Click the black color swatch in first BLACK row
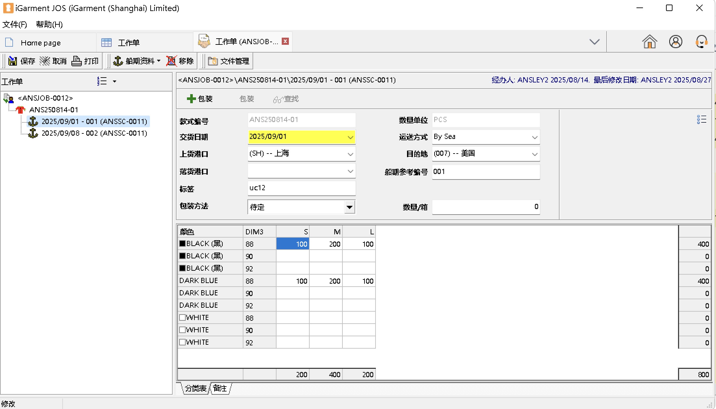The height and width of the screenshot is (409, 716). [x=182, y=243]
